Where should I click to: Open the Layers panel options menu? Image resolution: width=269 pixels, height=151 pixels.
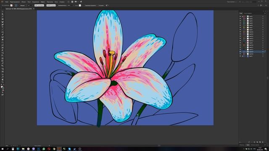pyautogui.click(x=265, y=13)
